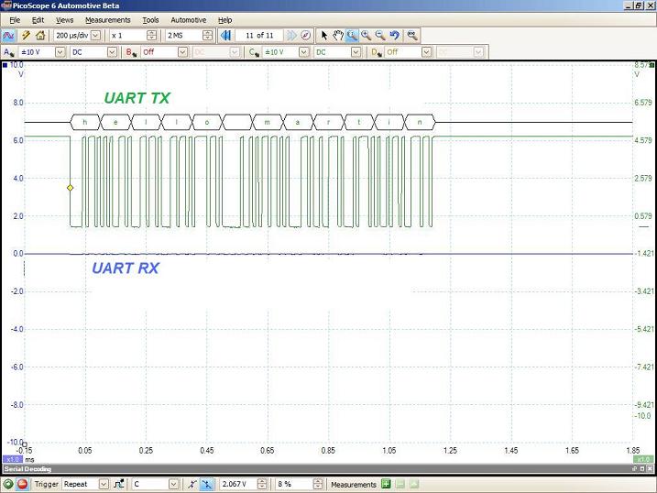The image size is (657, 493).
Task: Click decoded packet 'h' on serial bus
Action: click(85, 122)
